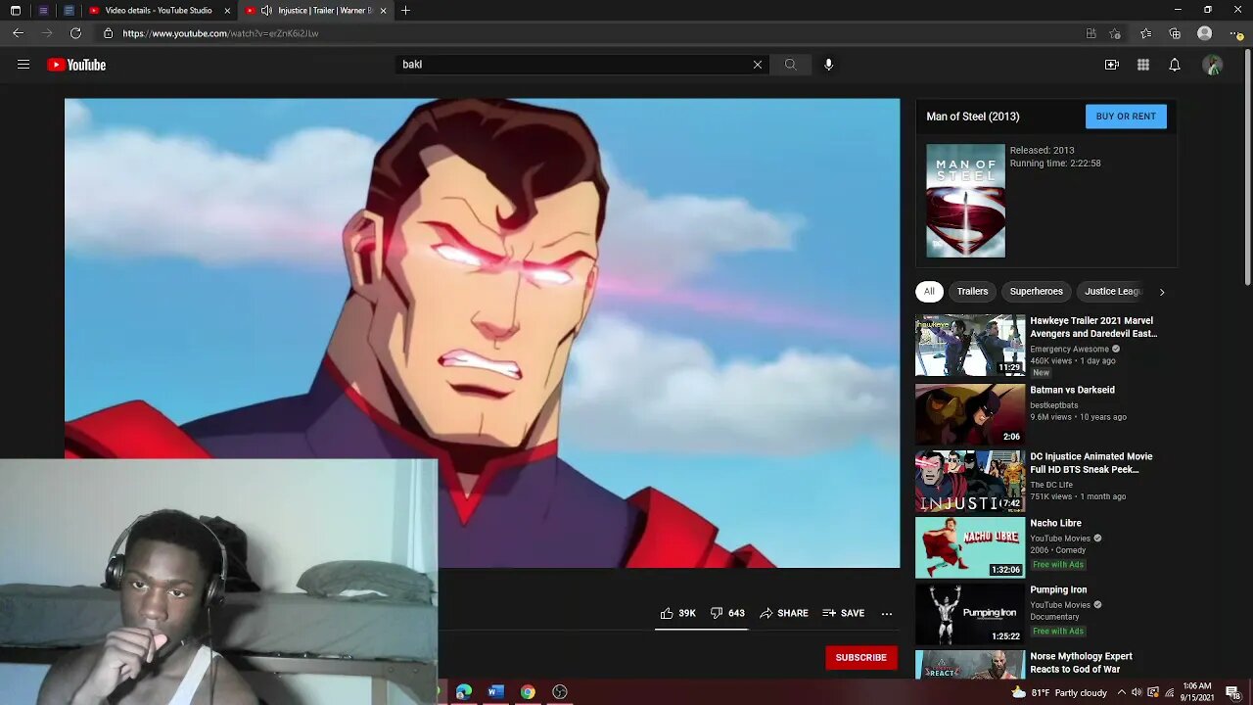Select the Superheroes filter chip
The height and width of the screenshot is (705, 1253).
click(x=1036, y=292)
